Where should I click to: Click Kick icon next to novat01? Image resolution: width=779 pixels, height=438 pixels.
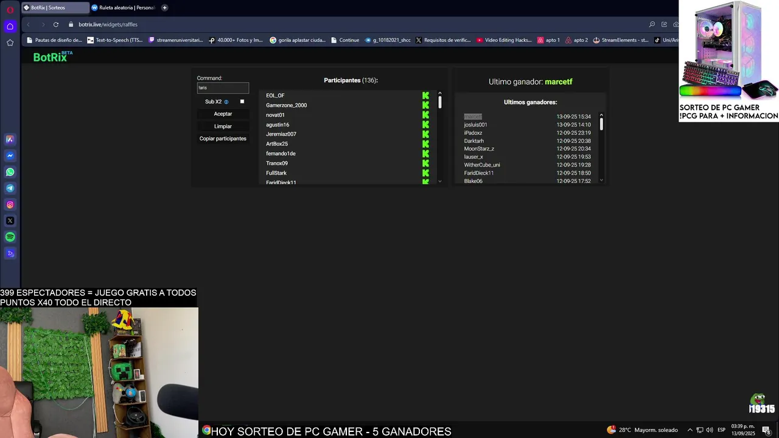coord(425,115)
